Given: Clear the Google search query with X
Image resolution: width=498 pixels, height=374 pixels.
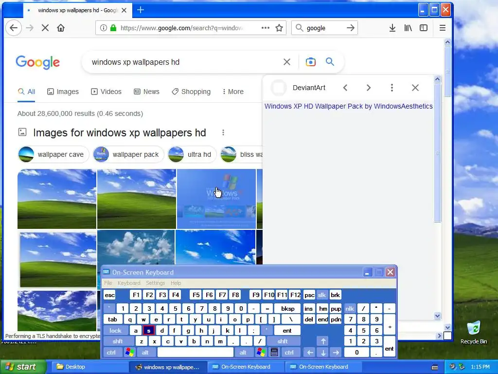Looking at the screenshot, I should click(x=287, y=62).
